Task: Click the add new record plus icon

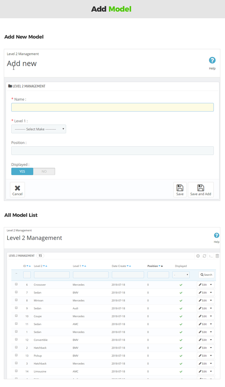Action: coord(198,256)
